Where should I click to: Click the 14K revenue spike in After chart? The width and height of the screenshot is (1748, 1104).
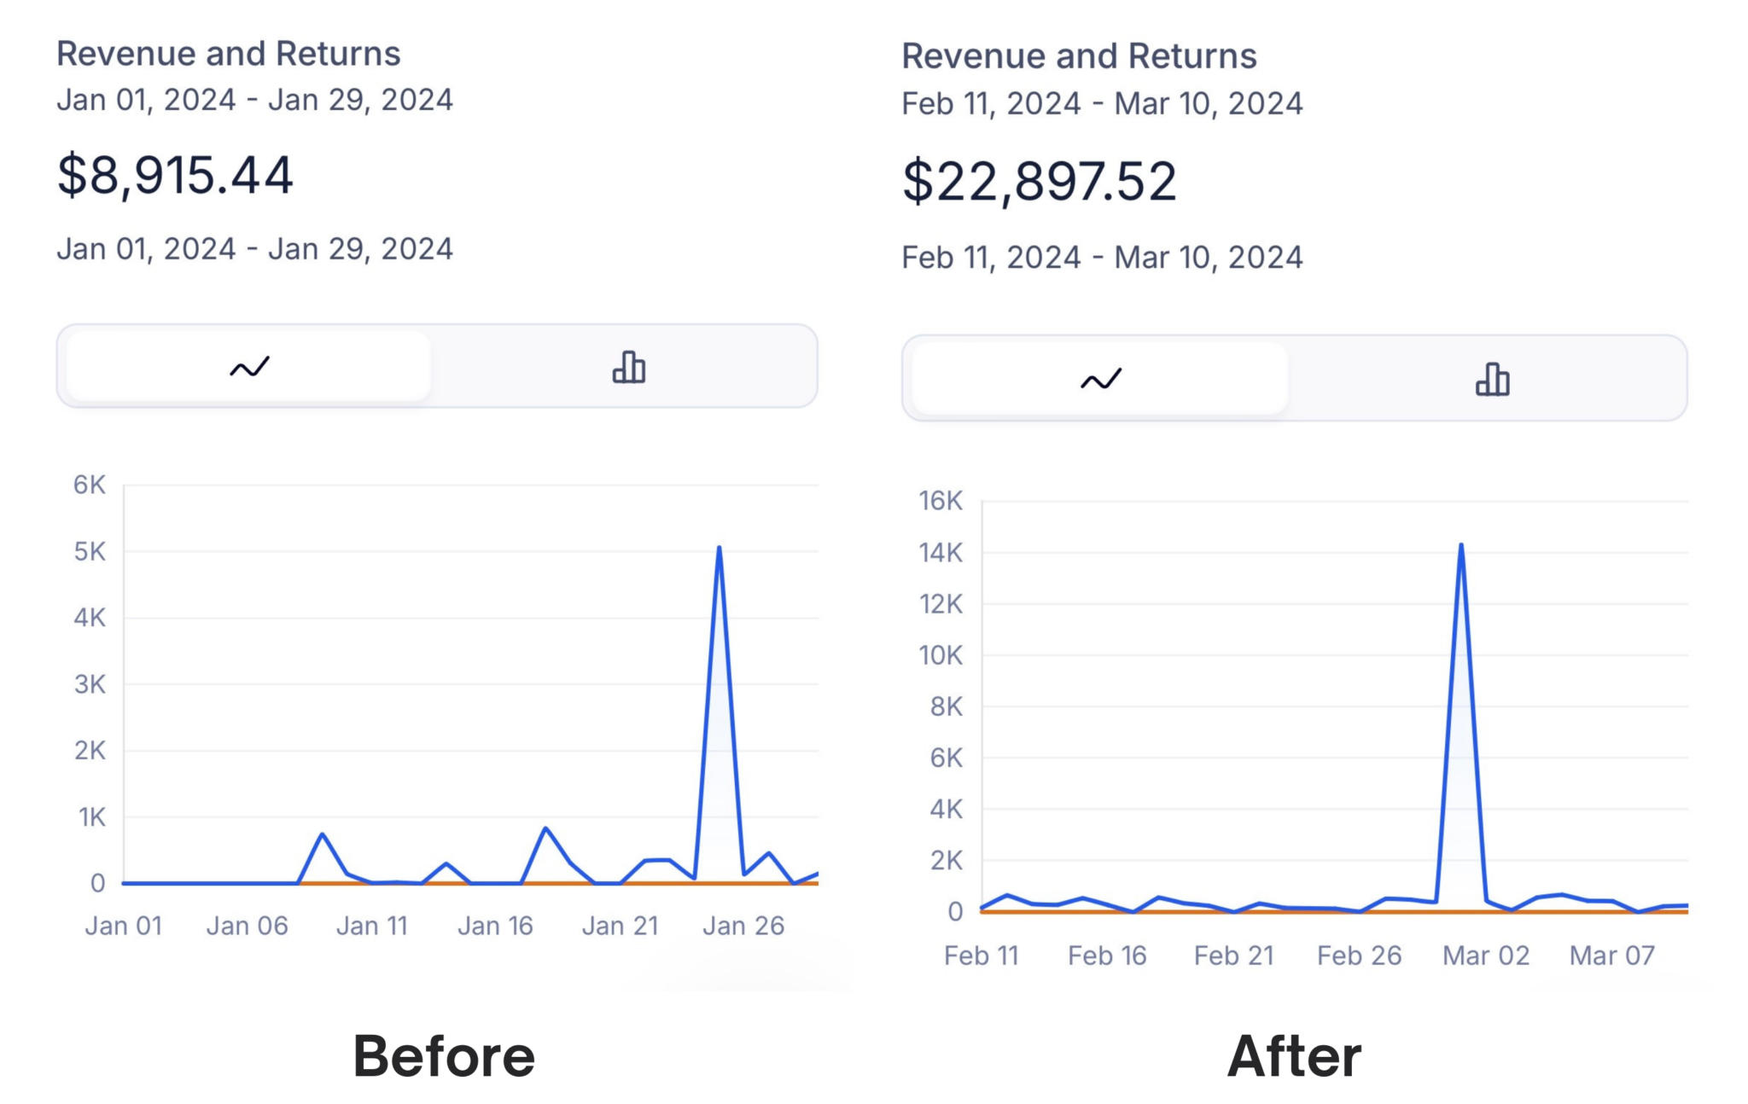(x=1461, y=546)
